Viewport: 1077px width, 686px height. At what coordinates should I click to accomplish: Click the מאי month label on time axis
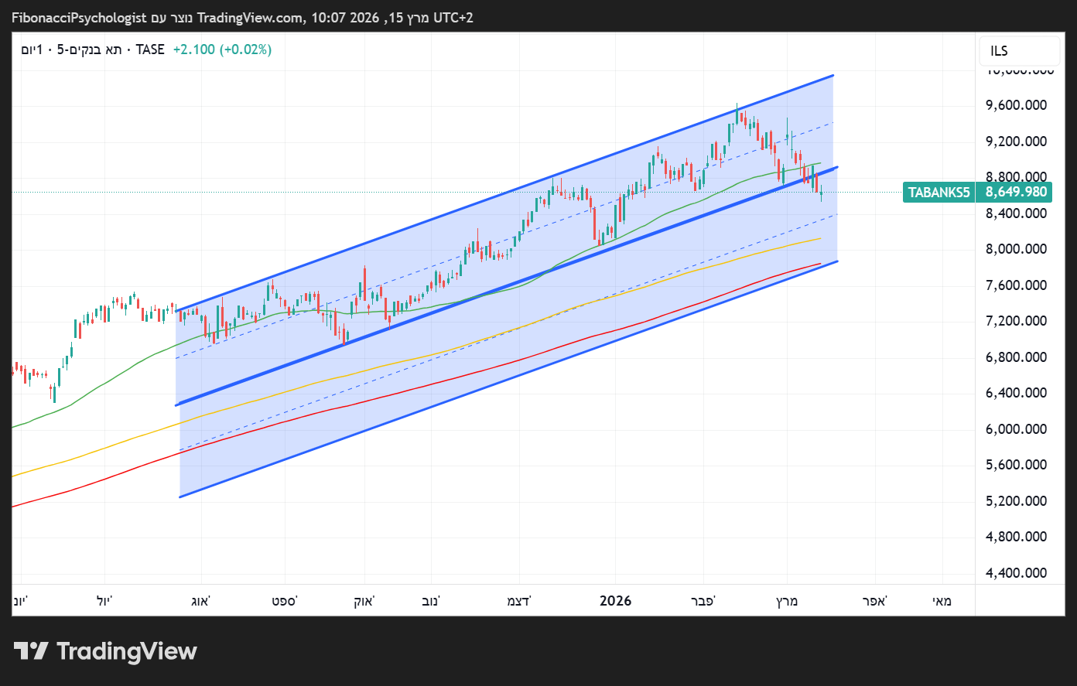coord(942,601)
